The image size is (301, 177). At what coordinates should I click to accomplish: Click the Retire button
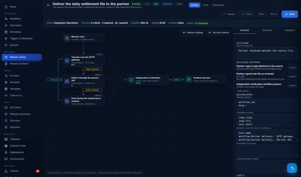click(x=261, y=14)
